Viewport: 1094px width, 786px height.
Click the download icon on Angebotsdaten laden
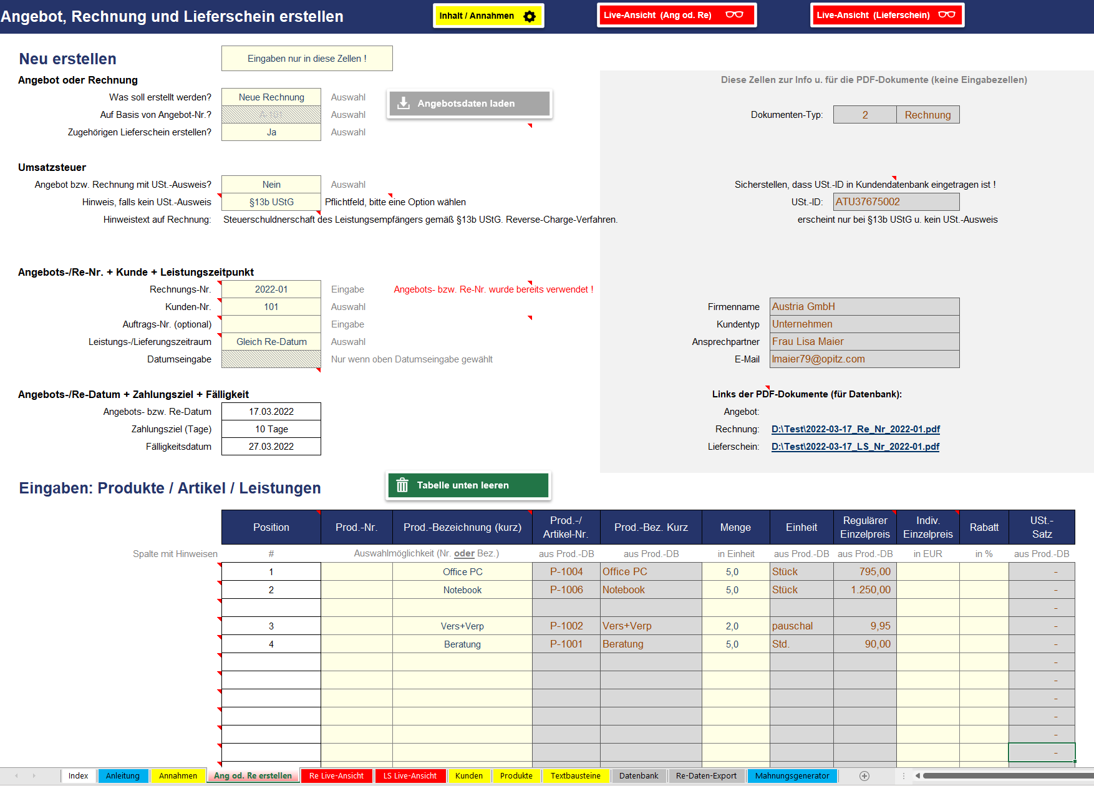pyautogui.click(x=404, y=104)
